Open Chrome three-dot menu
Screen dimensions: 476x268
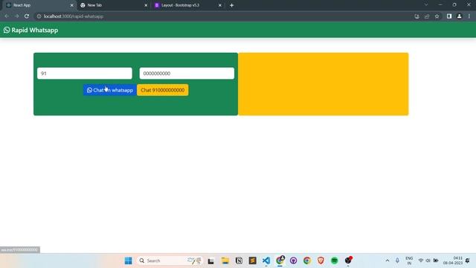pyautogui.click(x=469, y=16)
